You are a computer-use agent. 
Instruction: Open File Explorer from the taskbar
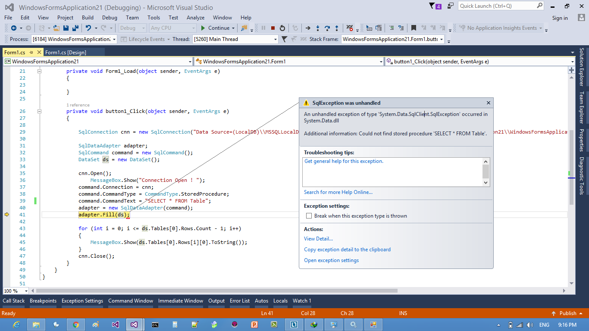[x=36, y=325]
